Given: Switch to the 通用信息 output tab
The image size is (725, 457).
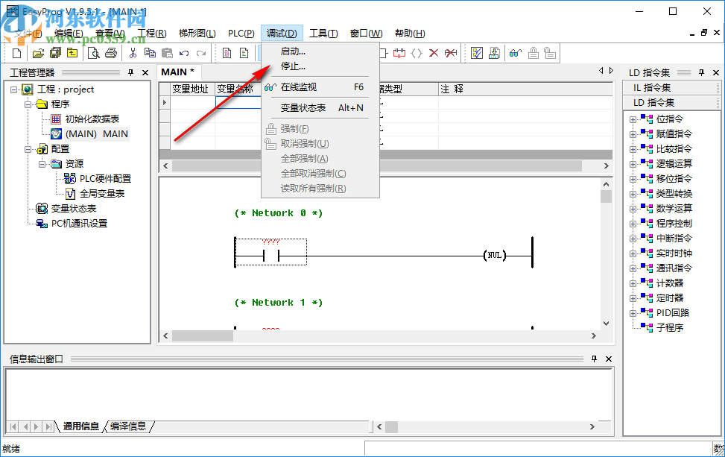Looking at the screenshot, I should pyautogui.click(x=81, y=426).
